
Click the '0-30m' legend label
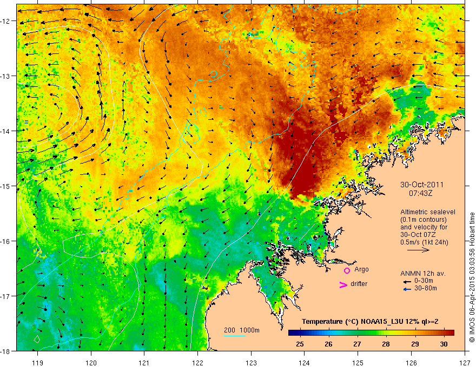(x=424, y=281)
